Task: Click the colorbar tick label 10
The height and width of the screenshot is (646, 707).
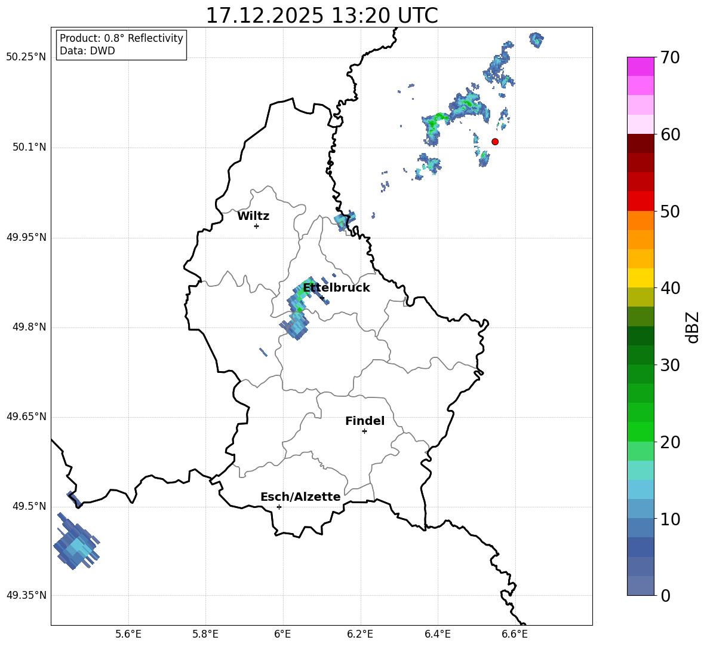Action: [670, 519]
